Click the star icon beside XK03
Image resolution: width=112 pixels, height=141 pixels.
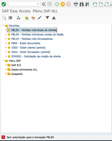click(x=9, y=52)
